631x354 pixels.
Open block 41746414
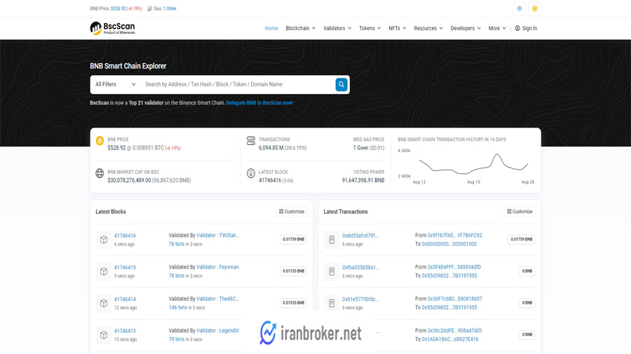[x=125, y=299]
